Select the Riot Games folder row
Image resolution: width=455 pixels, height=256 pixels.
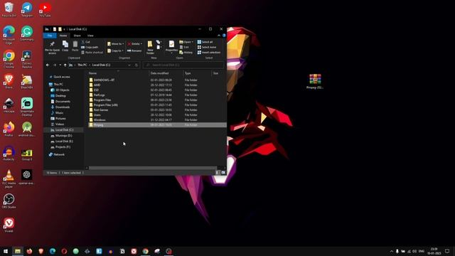coord(156,110)
